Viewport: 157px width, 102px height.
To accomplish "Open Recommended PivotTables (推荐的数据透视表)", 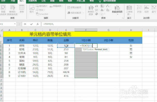I will 12,10.
